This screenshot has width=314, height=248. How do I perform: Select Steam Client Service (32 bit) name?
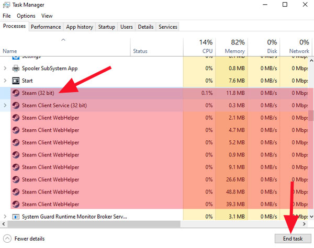[54, 106]
